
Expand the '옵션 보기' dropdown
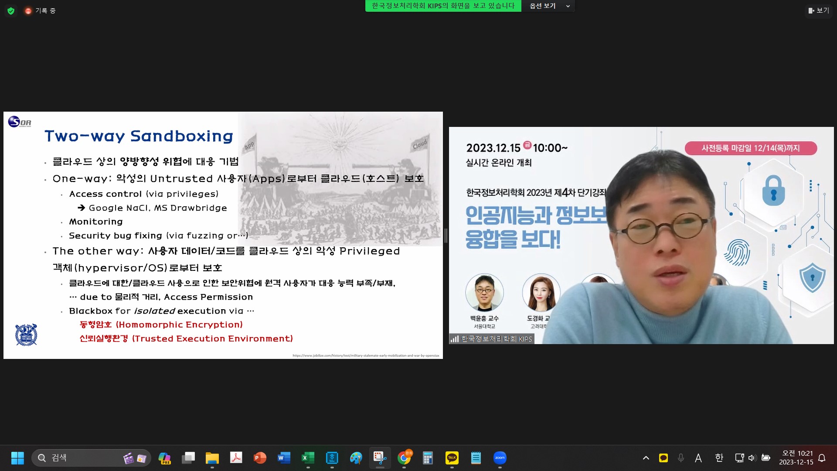[549, 6]
